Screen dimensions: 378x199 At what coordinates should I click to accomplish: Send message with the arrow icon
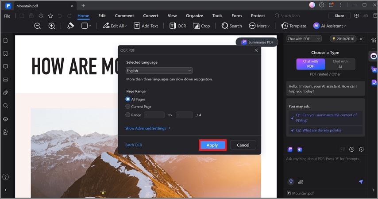361,182
